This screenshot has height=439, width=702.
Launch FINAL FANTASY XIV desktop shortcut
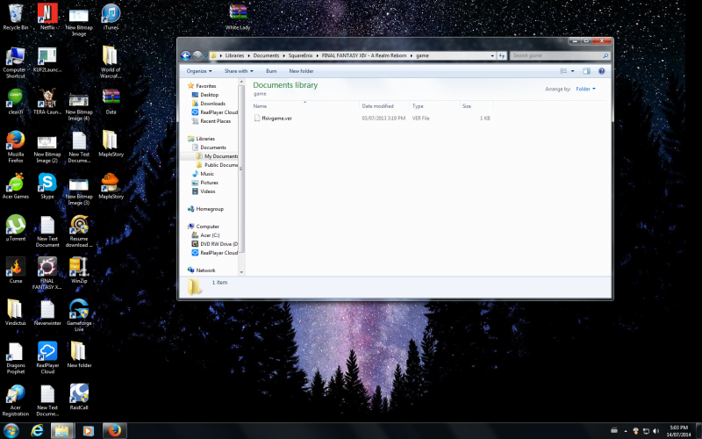pos(47,273)
